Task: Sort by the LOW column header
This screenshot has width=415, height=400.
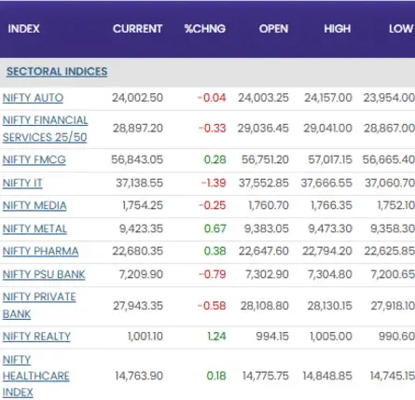Action: click(401, 29)
